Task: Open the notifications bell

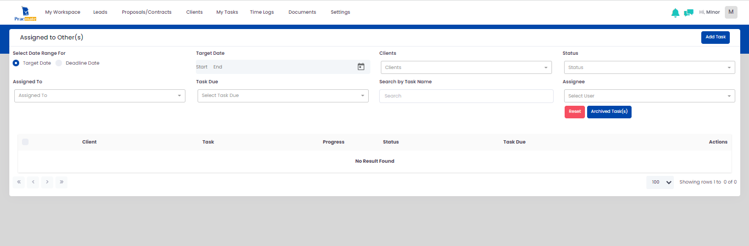Action: pyautogui.click(x=675, y=13)
